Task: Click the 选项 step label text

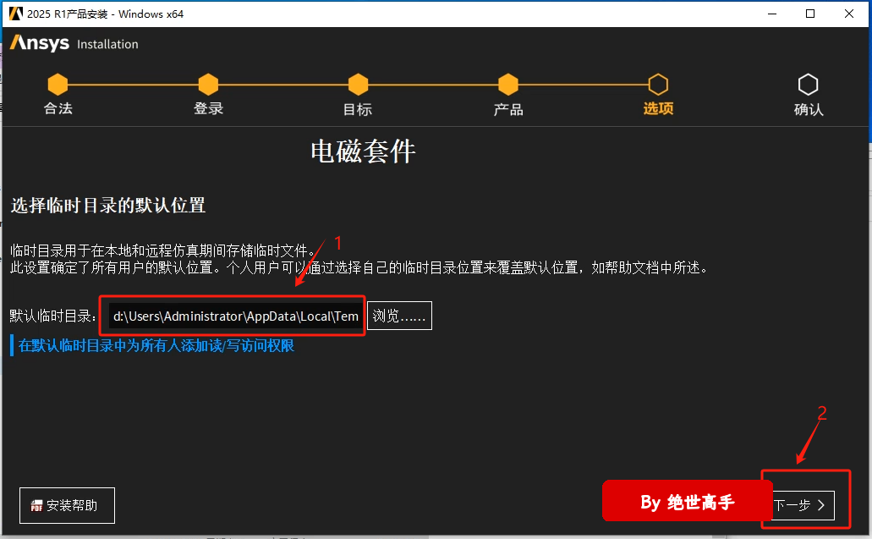Action: point(658,108)
